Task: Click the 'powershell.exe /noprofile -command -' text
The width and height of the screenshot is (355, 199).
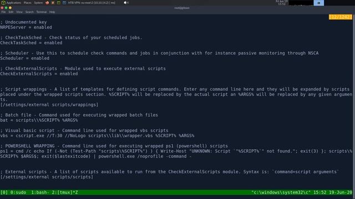Action: [145, 156]
